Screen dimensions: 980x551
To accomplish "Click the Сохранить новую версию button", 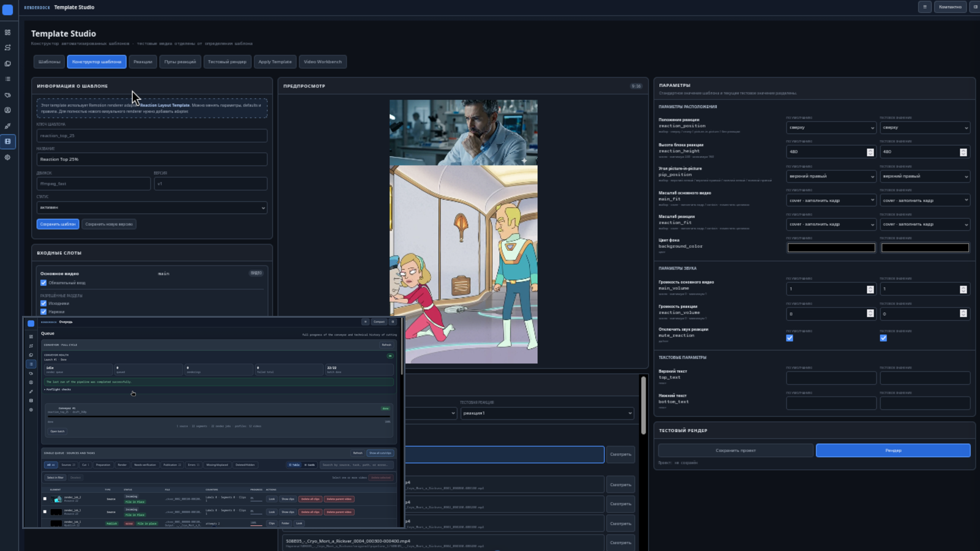I will pyautogui.click(x=109, y=224).
